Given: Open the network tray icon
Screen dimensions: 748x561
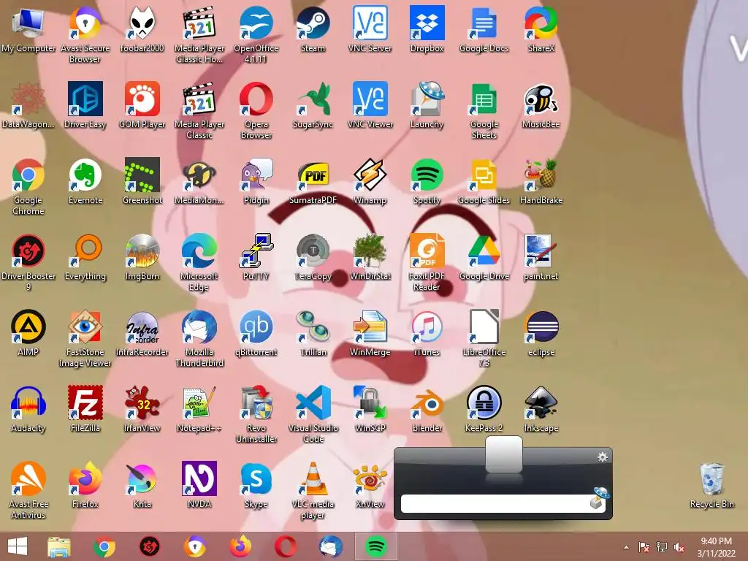Looking at the screenshot, I should coord(662,547).
